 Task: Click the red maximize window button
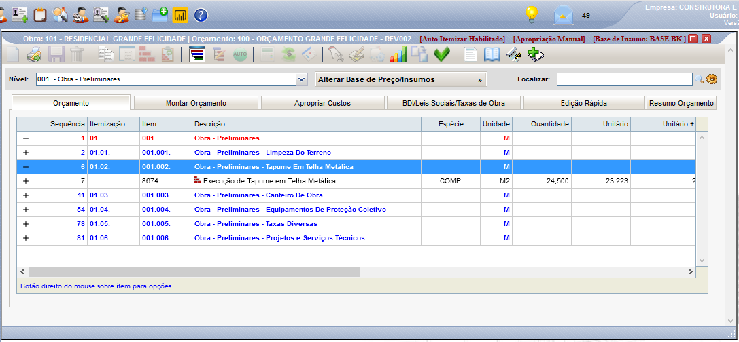coord(692,39)
